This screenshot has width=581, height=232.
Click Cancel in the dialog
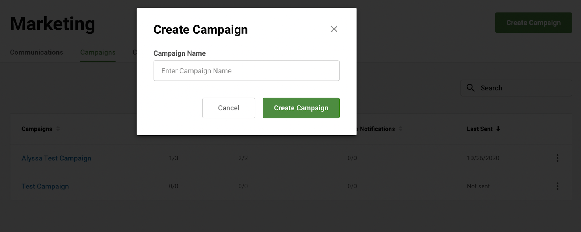[x=228, y=108]
